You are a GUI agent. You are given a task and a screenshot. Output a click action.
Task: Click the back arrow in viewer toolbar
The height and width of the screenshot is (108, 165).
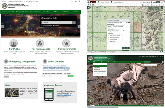(88, 5)
